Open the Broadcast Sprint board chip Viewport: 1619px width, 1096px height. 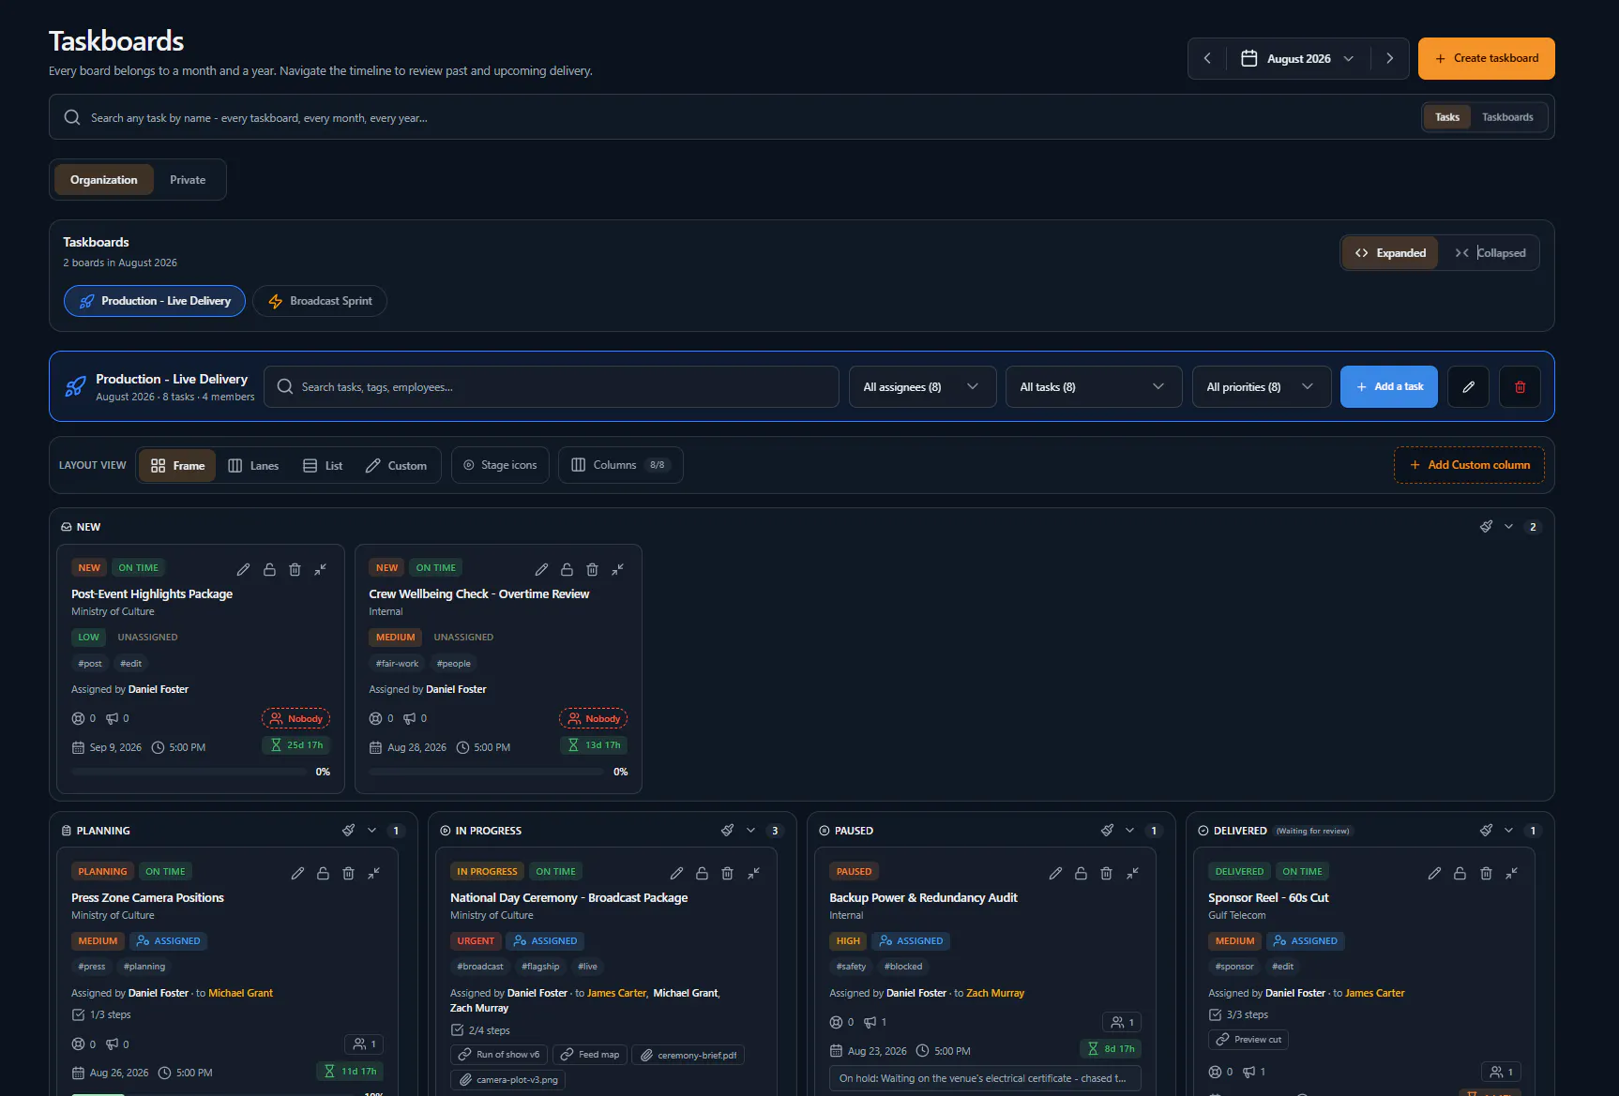coord(320,301)
